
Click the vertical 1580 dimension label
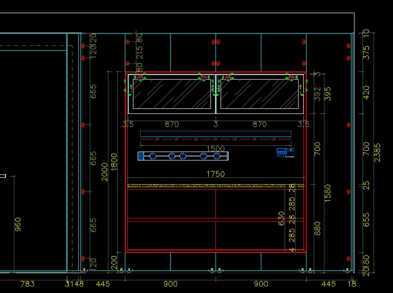pyautogui.click(x=327, y=193)
